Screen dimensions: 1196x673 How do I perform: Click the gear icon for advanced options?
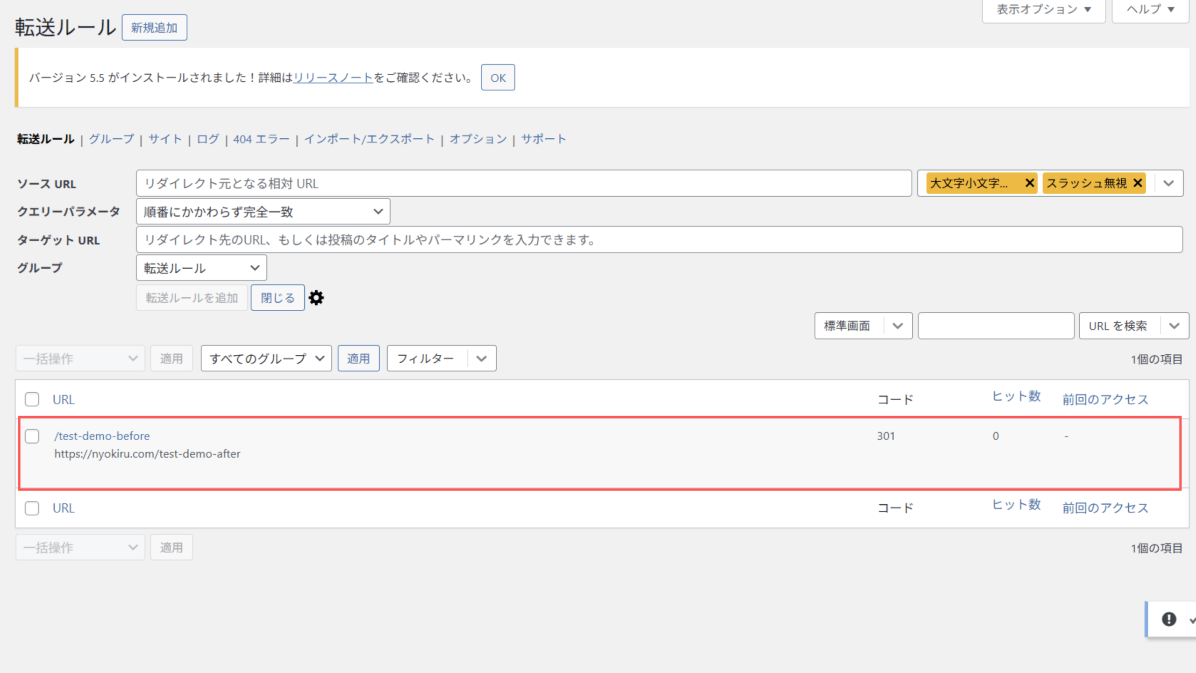coord(316,298)
